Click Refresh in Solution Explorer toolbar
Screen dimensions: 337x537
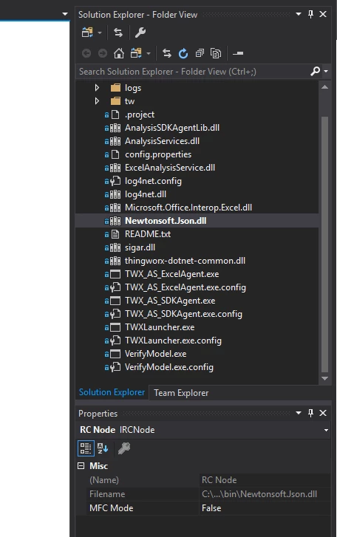183,53
